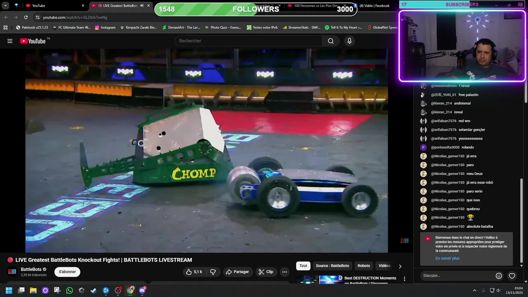Like the video with thumbs up
Screen dimensions: 528x297
point(194,272)
